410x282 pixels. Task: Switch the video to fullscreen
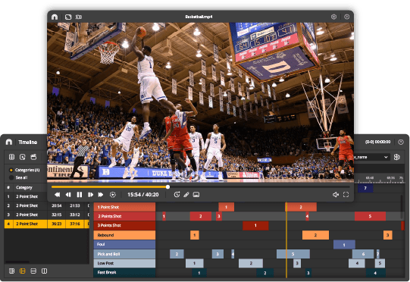click(346, 195)
